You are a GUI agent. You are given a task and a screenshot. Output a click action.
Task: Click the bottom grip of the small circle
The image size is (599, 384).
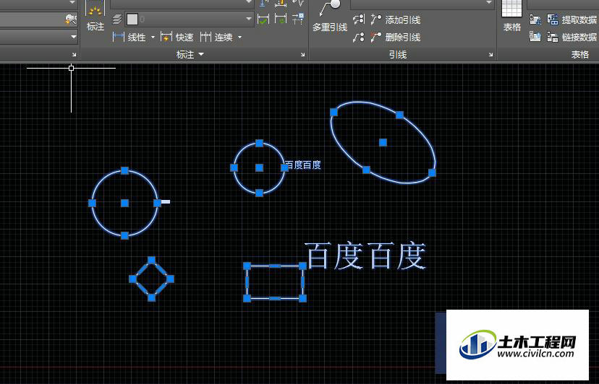click(x=260, y=193)
